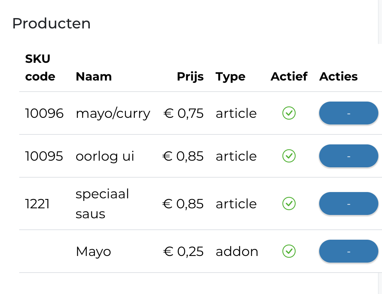This screenshot has height=294, width=382.
Task: Click the green active checkmark for mayo/curry
Action: tap(289, 113)
